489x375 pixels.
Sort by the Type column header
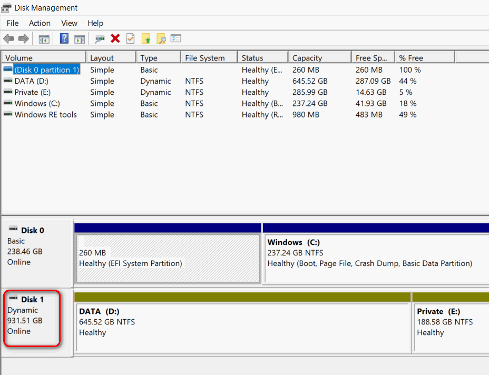159,57
